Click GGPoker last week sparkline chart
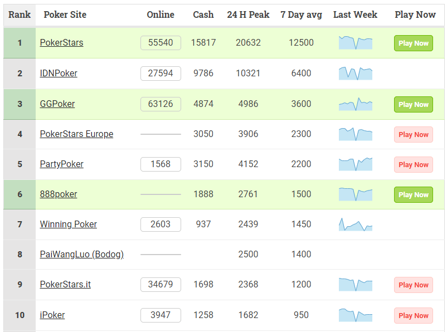The image size is (447, 332). pos(355,104)
